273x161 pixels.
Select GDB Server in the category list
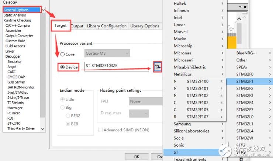[16, 82]
